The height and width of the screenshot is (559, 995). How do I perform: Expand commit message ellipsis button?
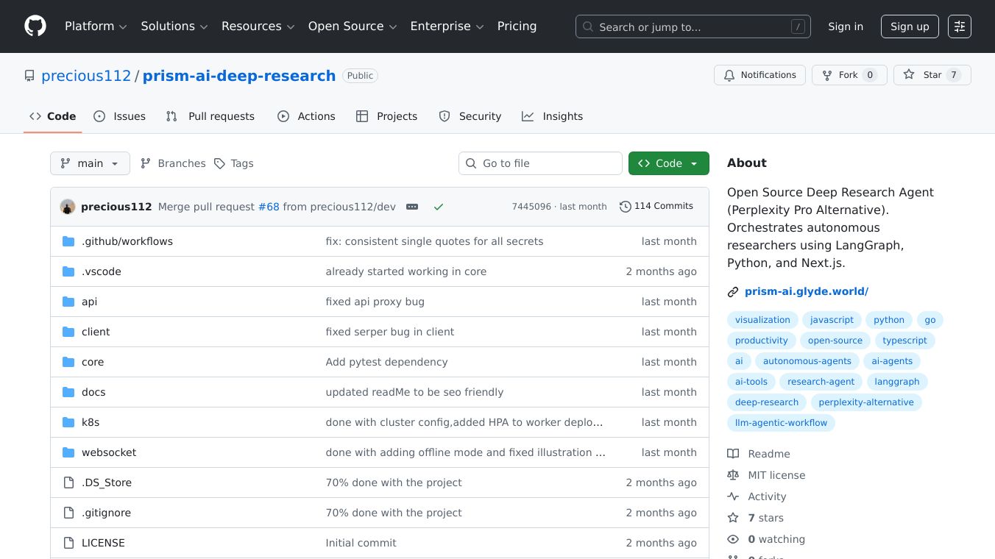point(412,207)
